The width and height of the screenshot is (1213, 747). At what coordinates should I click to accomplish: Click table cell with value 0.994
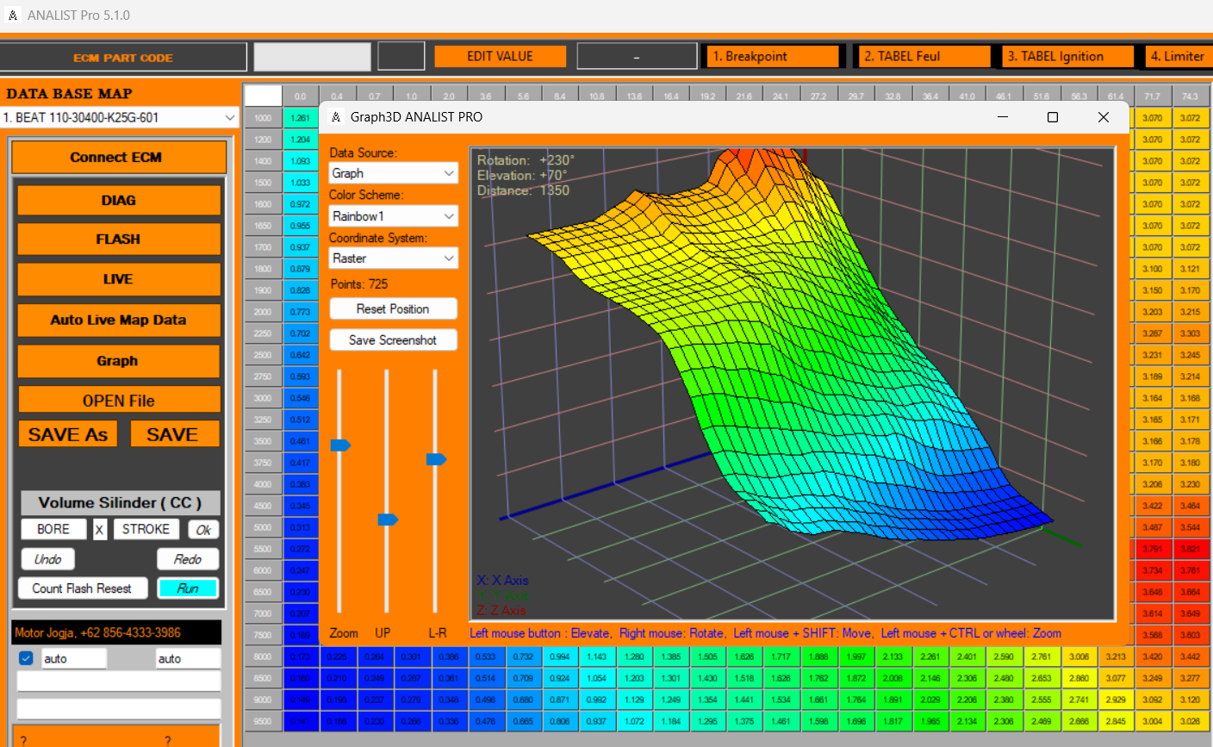[x=560, y=657]
